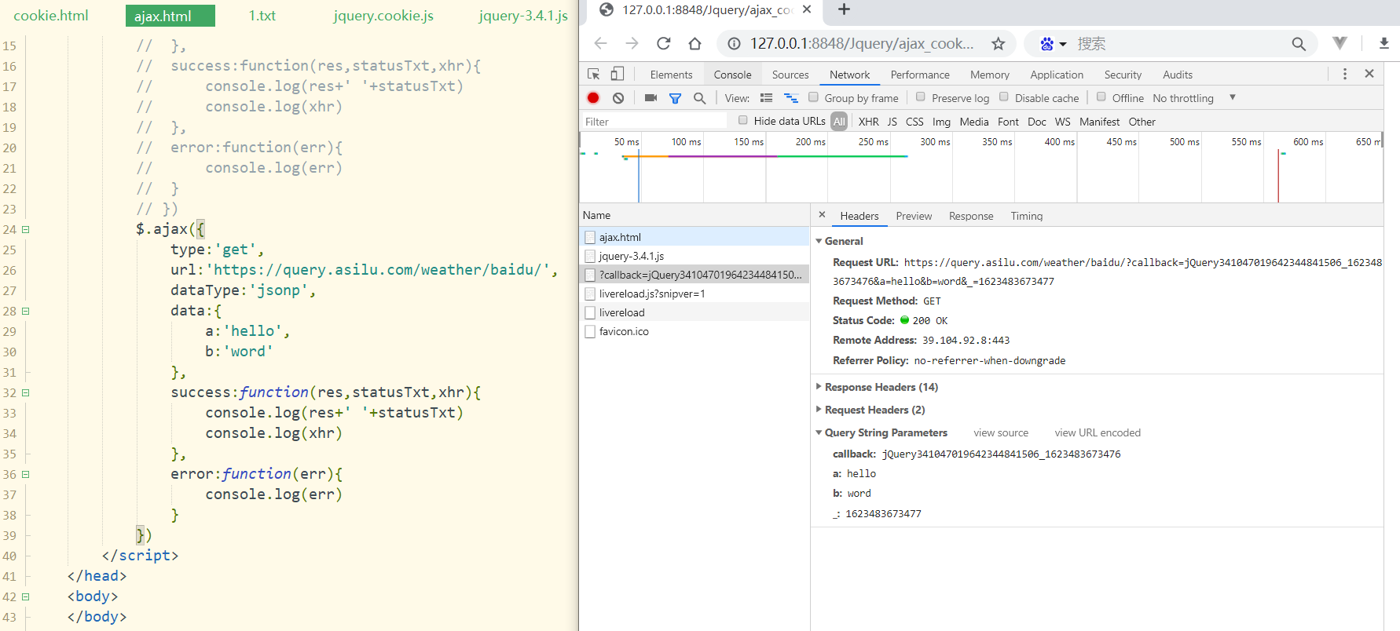1400x631 pixels.
Task: Stop recording network log red button
Action: [593, 98]
